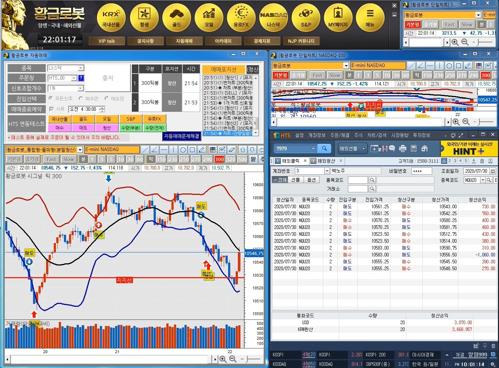Click the HTS chat bubble icon
This screenshot has height=368, width=499.
coord(392,149)
